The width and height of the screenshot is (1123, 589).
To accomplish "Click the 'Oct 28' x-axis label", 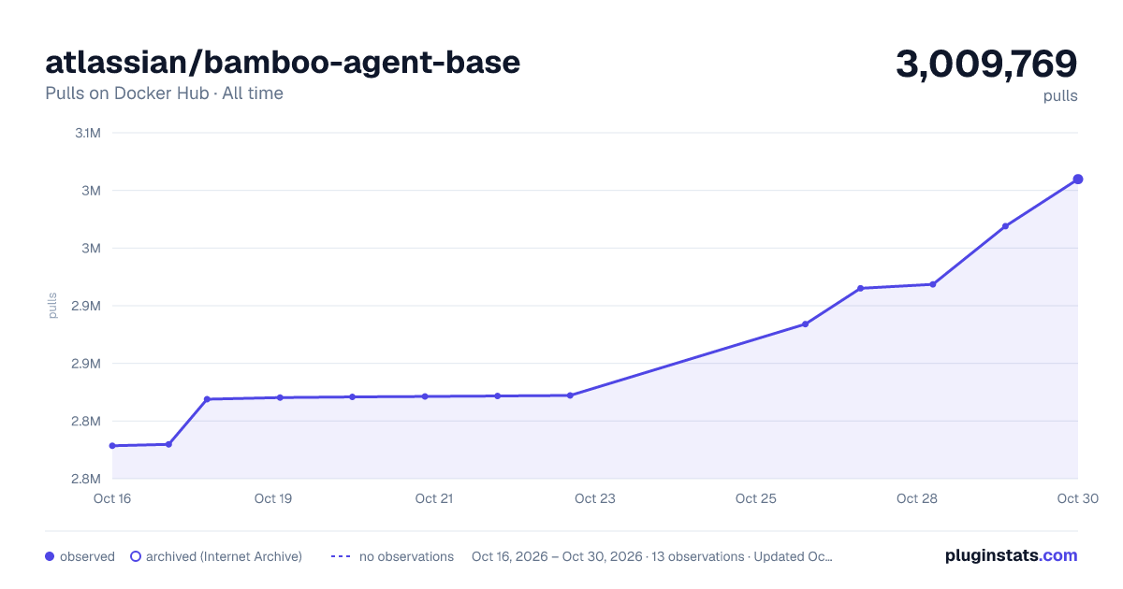I will pos(917,498).
